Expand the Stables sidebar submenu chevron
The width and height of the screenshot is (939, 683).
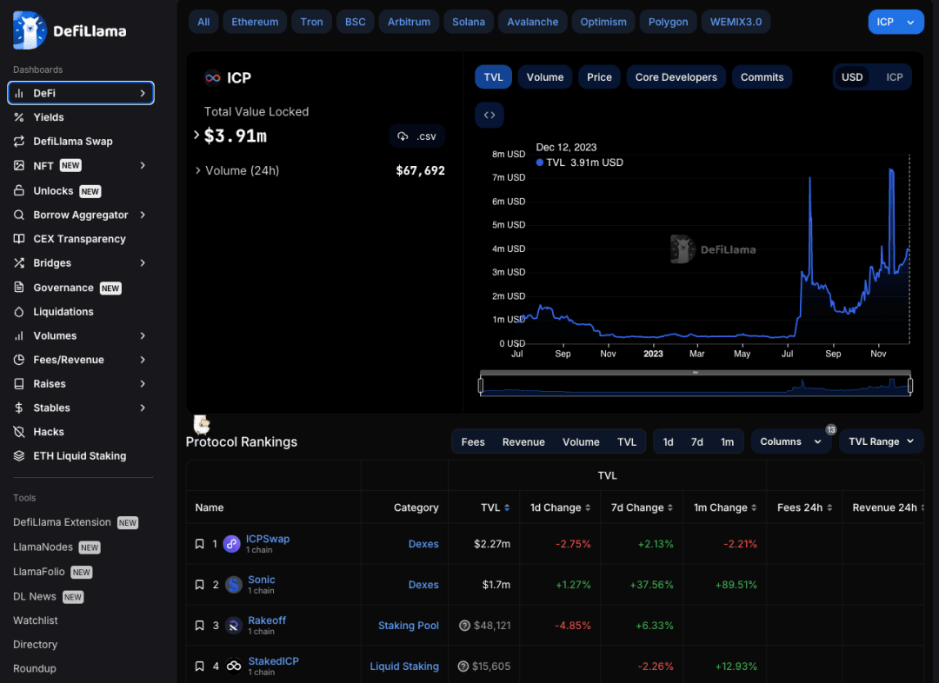[143, 408]
